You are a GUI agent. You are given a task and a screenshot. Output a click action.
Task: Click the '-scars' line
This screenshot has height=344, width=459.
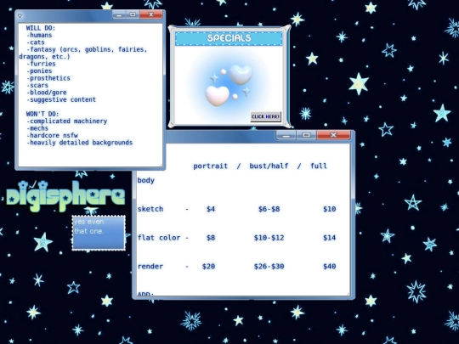click(x=37, y=86)
